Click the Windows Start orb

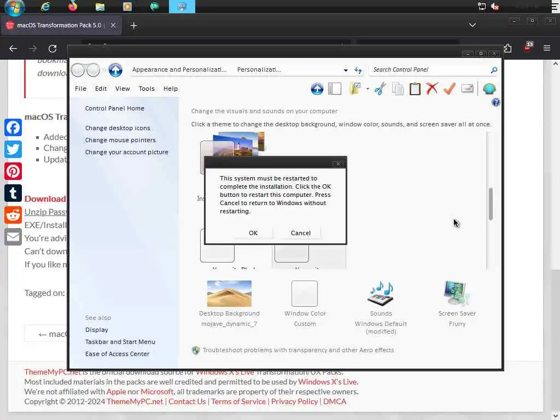tap(15, 7)
